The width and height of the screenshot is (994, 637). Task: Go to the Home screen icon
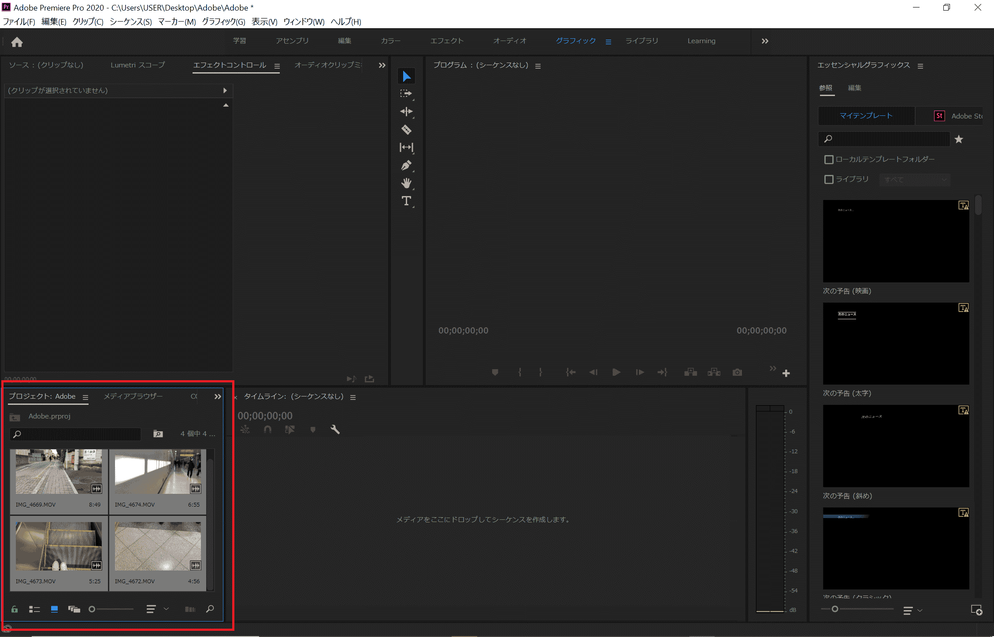[17, 42]
